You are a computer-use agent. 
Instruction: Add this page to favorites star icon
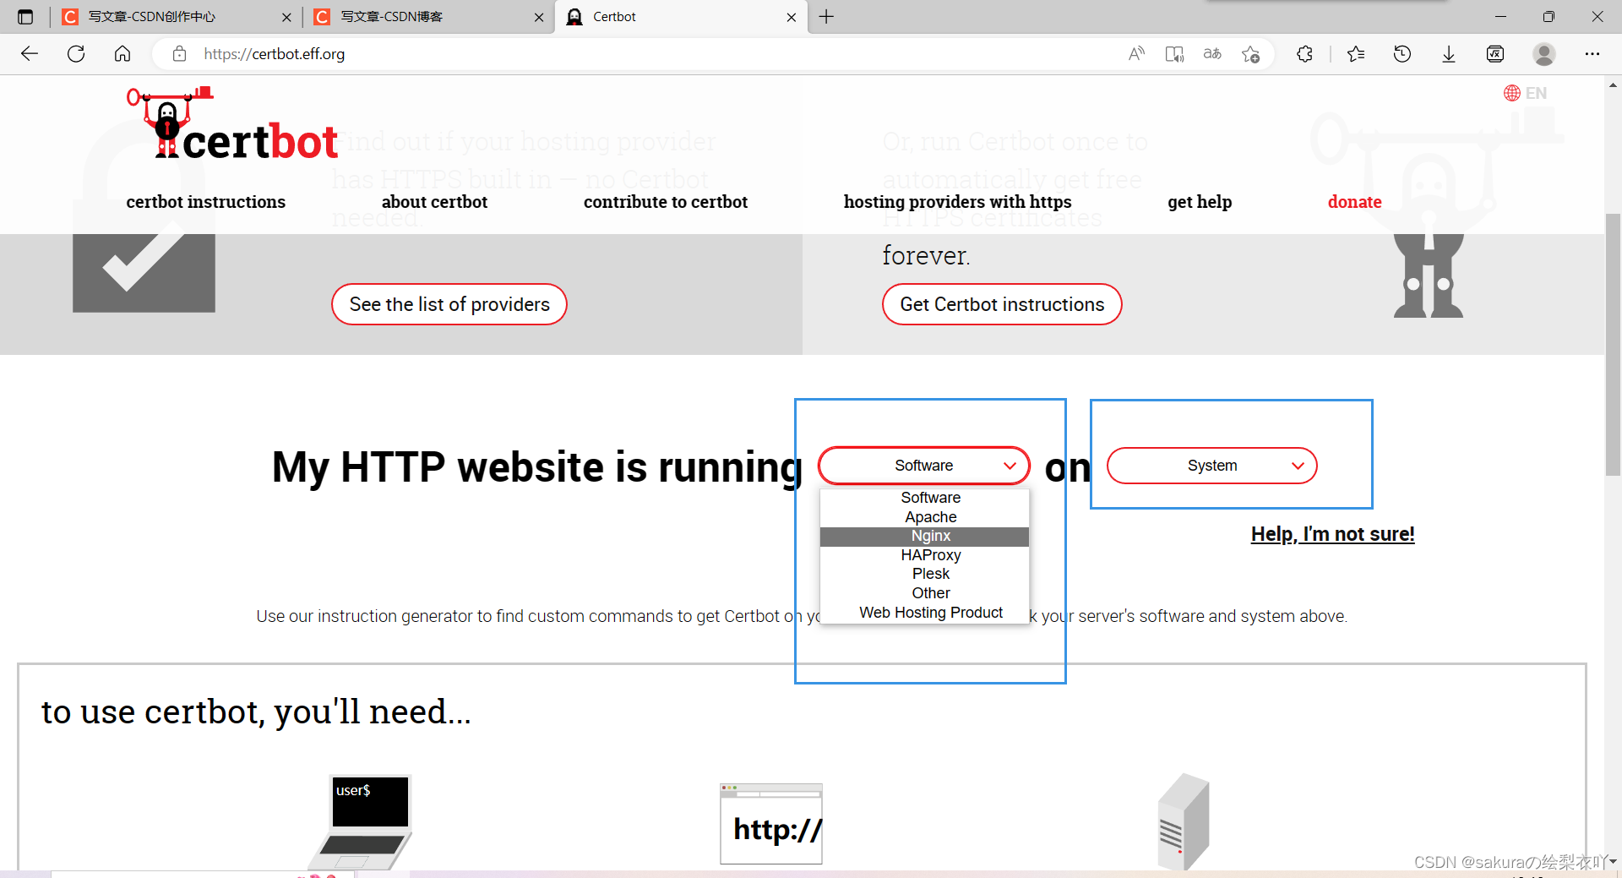click(x=1251, y=54)
